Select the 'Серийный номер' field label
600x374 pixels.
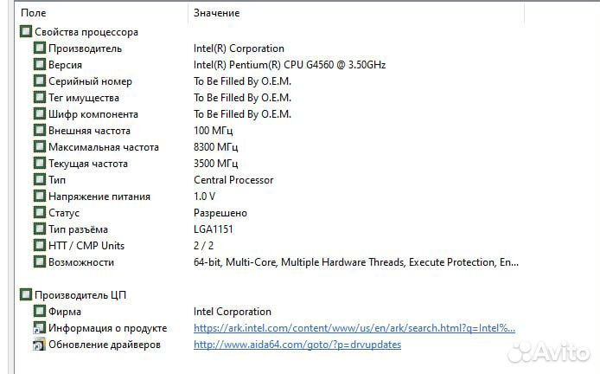(90, 81)
